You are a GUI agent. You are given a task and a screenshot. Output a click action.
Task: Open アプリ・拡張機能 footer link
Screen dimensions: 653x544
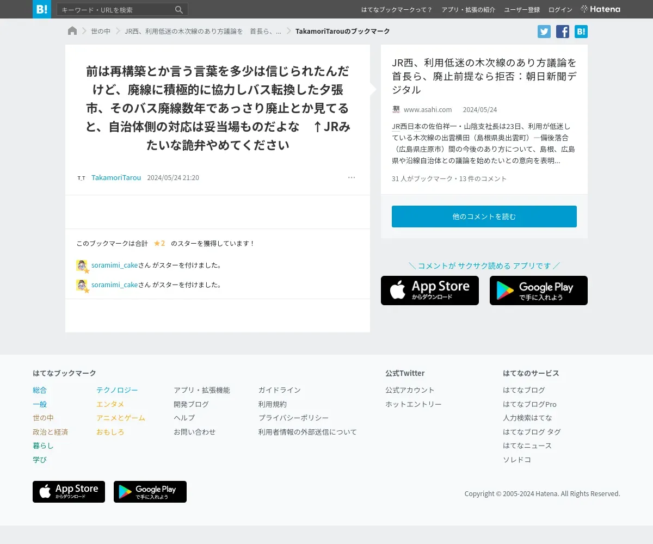[202, 390]
